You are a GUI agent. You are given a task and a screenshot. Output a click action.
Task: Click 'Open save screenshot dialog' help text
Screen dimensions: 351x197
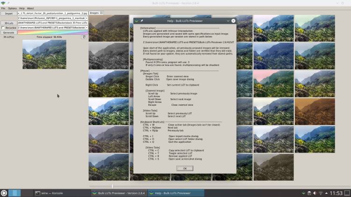(185, 159)
